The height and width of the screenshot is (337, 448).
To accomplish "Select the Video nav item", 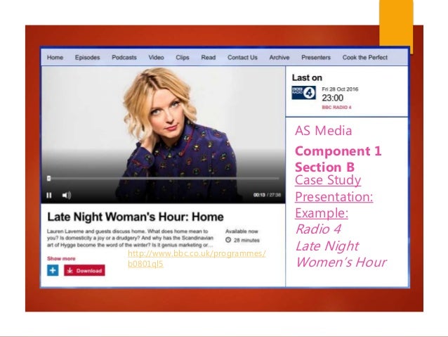I will [x=156, y=57].
